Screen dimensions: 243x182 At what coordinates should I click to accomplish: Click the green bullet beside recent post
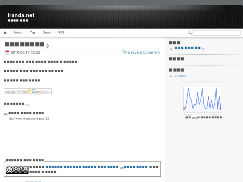pyautogui.click(x=171, y=49)
